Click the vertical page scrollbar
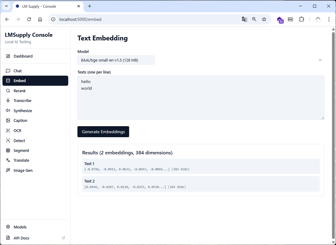336x245 pixels. coord(333,135)
